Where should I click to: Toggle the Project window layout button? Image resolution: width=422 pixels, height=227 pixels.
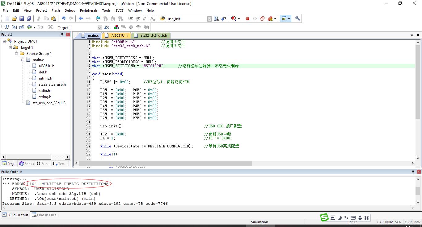tap(284, 19)
